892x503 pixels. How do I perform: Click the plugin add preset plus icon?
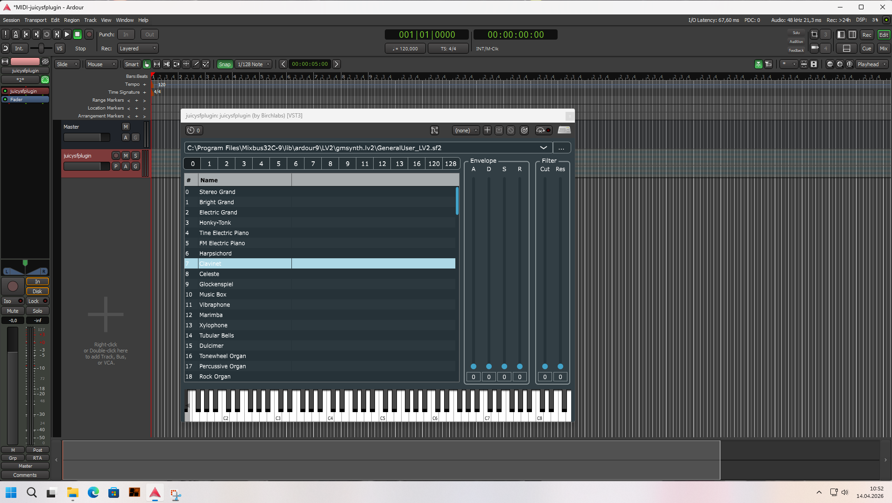coord(487,131)
